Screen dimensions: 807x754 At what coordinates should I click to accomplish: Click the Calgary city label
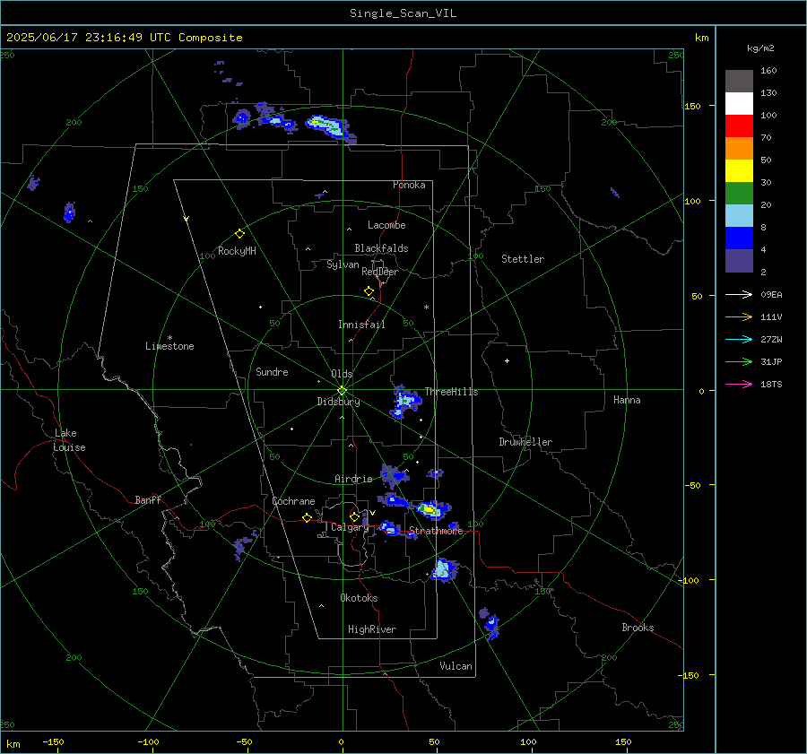tap(350, 527)
